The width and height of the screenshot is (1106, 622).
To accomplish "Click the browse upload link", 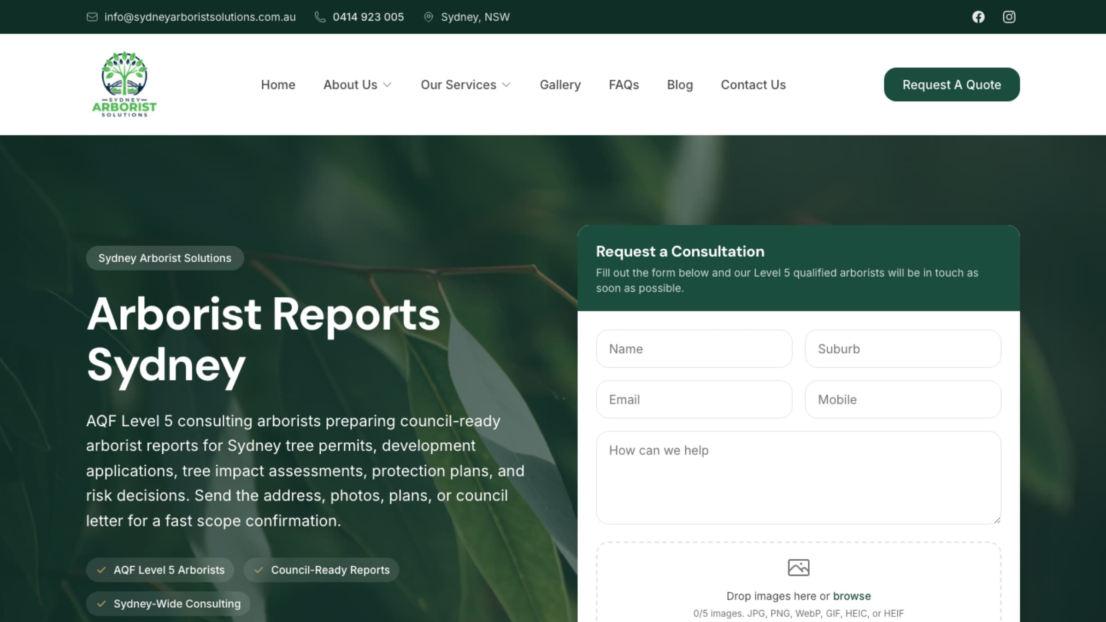I will [852, 596].
